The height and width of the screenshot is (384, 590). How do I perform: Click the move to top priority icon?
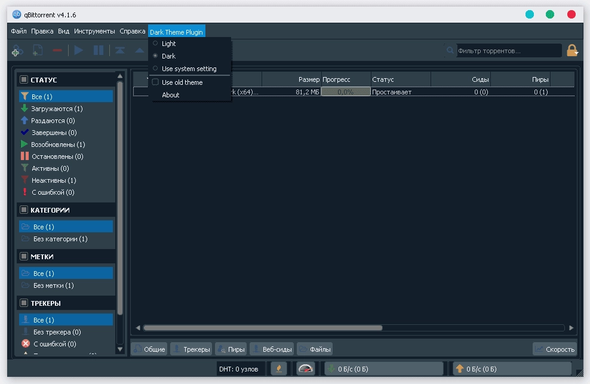point(120,50)
